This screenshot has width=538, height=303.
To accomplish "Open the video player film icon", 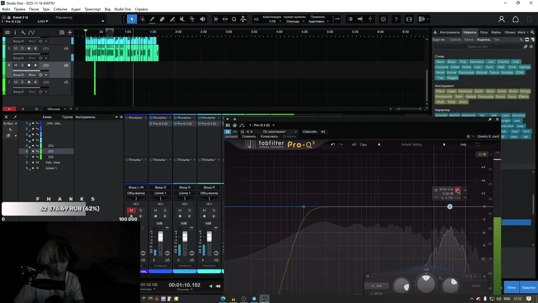I will point(409,19).
